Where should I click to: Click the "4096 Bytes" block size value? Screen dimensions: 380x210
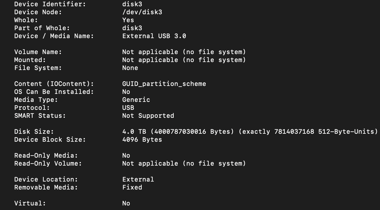coord(142,140)
